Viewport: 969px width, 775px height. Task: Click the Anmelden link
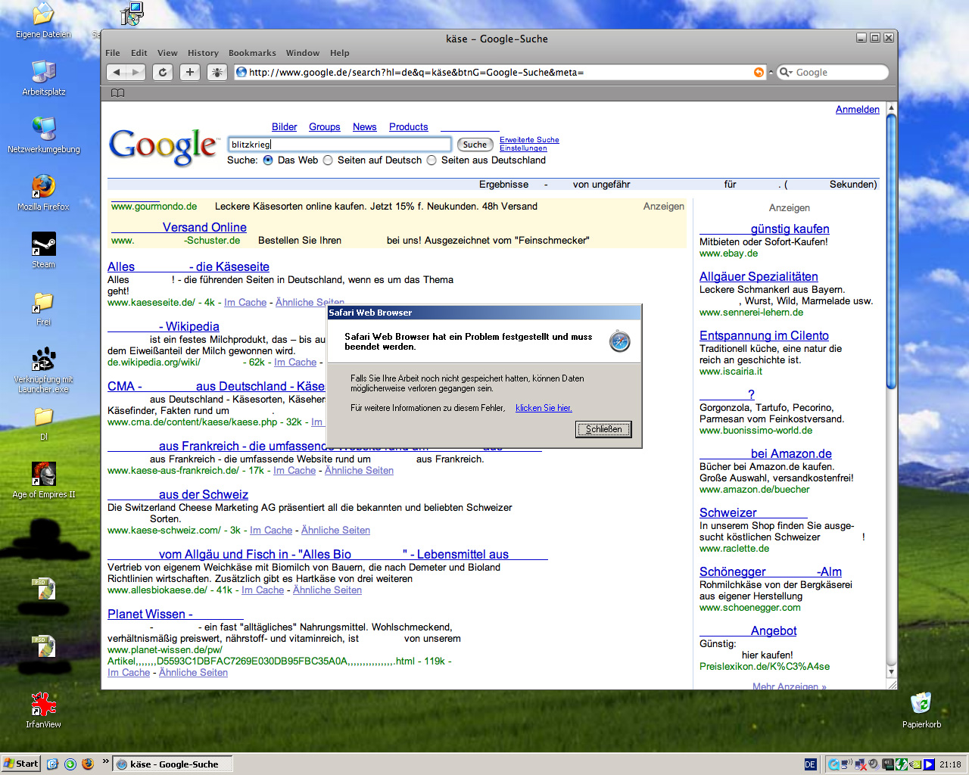[x=858, y=110]
